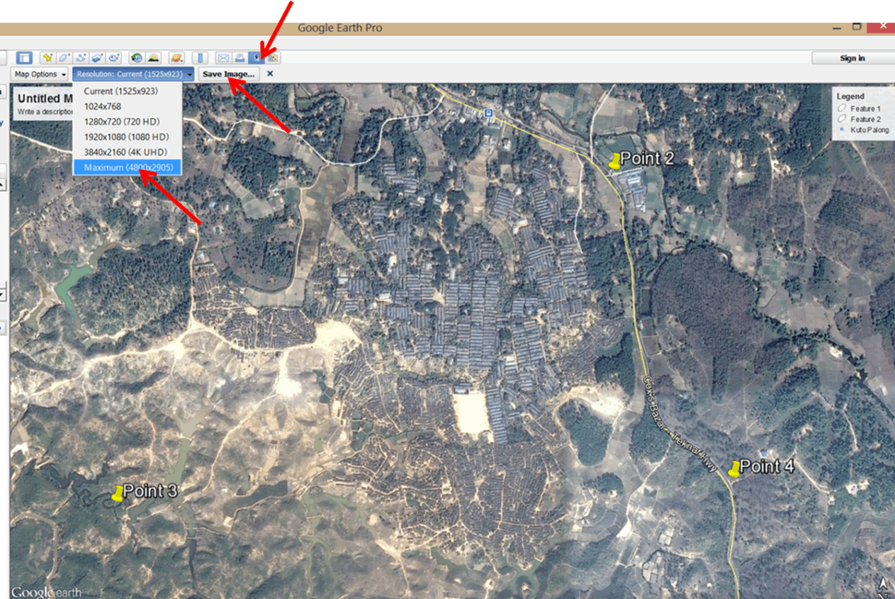Image resolution: width=895 pixels, height=599 pixels.
Task: Select the Add Image Overlay tool
Action: click(x=98, y=57)
